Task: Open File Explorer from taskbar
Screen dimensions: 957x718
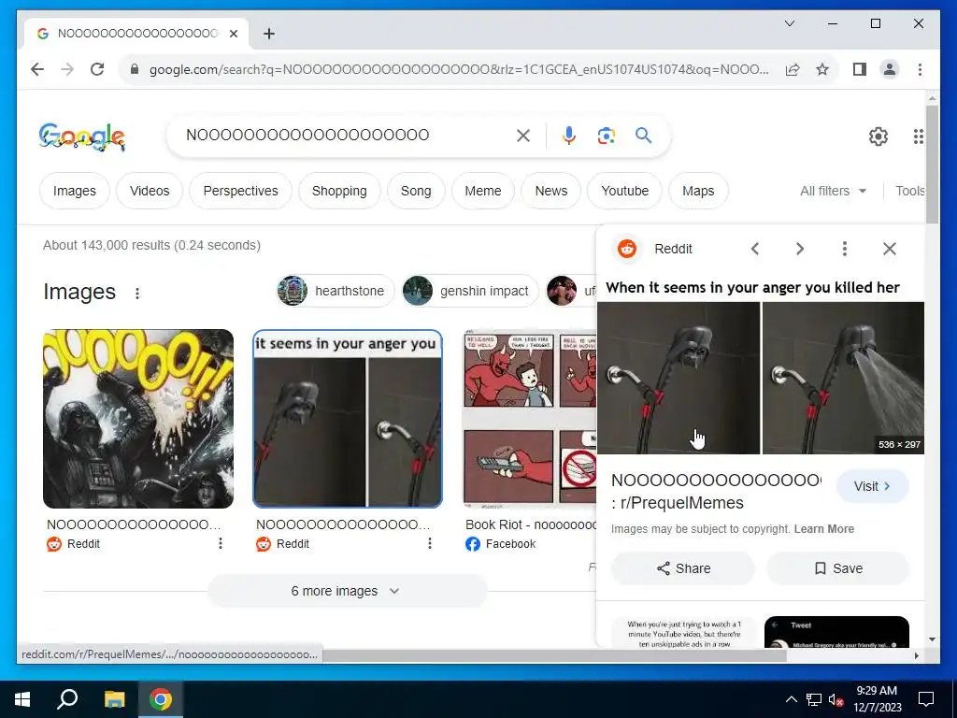Action: tap(114, 699)
